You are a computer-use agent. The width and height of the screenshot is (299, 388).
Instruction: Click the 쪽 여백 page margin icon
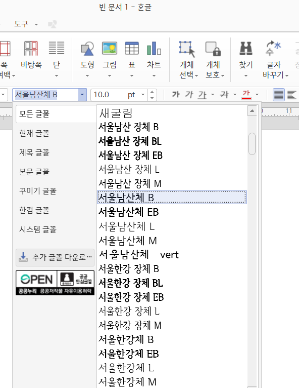click(x=5, y=48)
